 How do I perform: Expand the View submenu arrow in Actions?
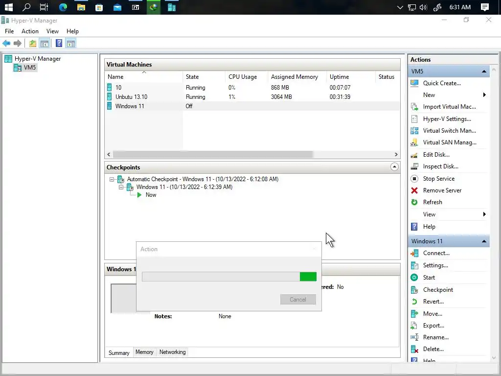pyautogui.click(x=484, y=214)
